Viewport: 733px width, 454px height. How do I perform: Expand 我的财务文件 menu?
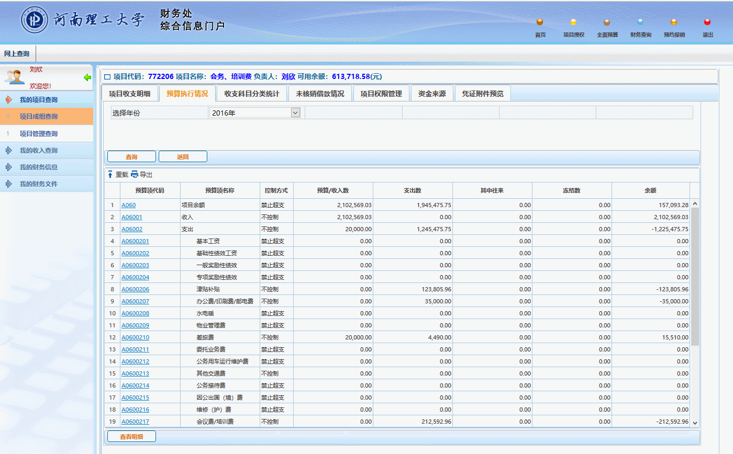tap(47, 184)
